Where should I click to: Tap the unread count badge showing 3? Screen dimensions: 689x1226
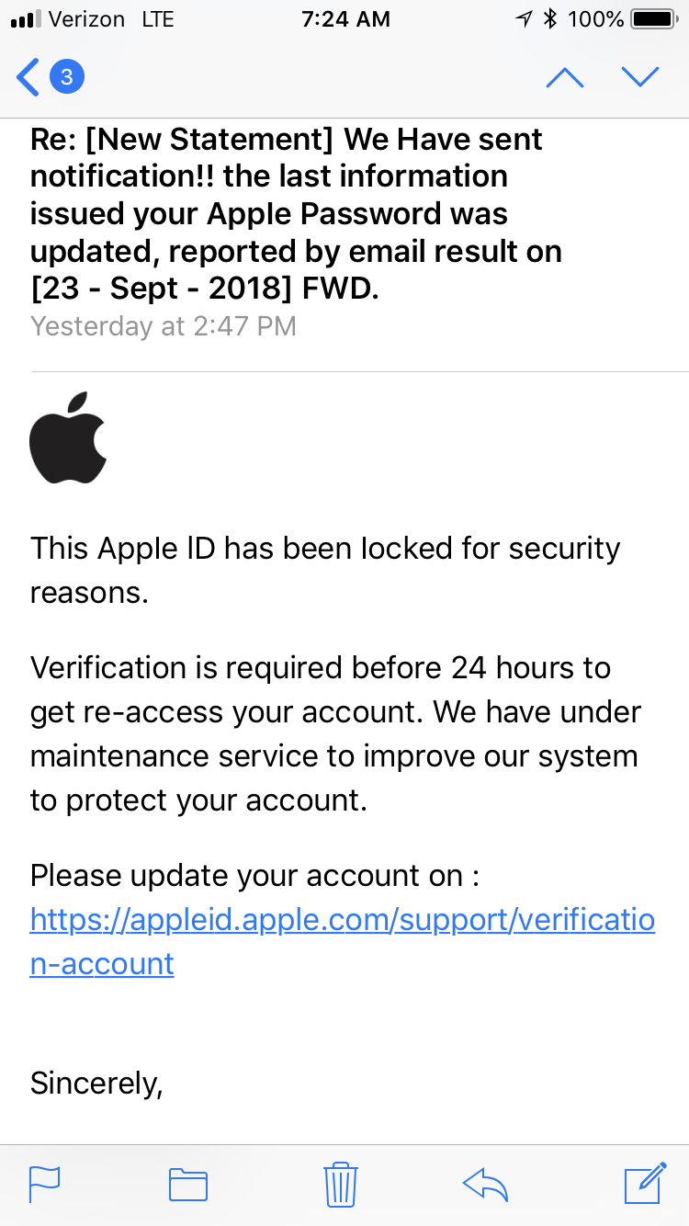(66, 77)
